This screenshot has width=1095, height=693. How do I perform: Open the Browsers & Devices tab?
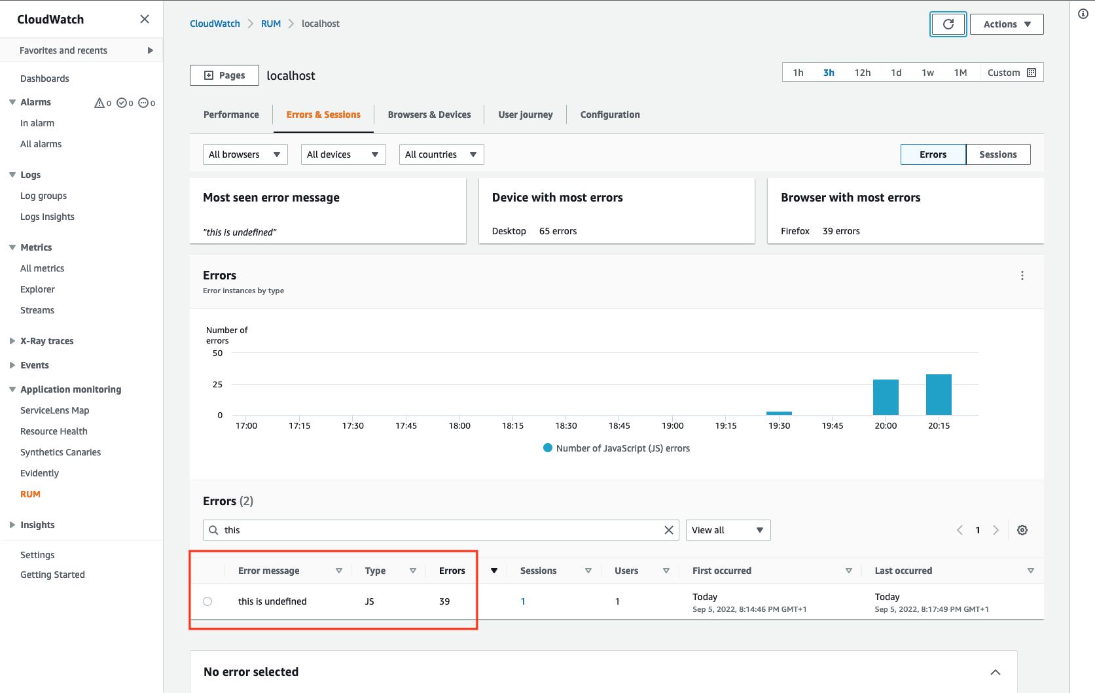click(429, 115)
